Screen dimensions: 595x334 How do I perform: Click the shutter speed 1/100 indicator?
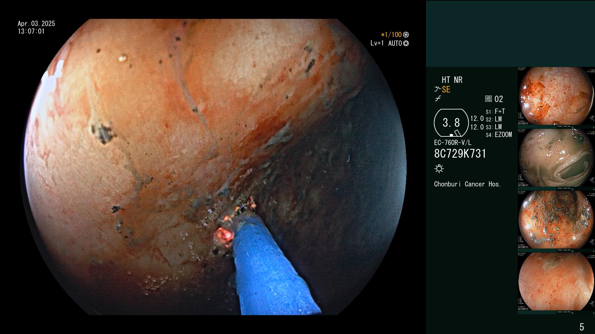click(395, 35)
